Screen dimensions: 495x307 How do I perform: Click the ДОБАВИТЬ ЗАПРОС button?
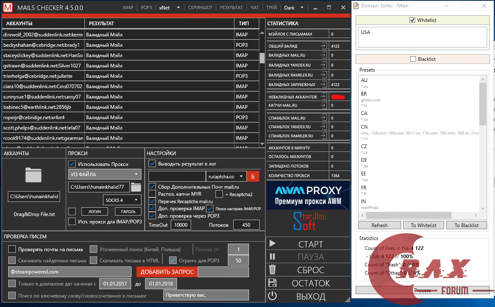[167, 272]
